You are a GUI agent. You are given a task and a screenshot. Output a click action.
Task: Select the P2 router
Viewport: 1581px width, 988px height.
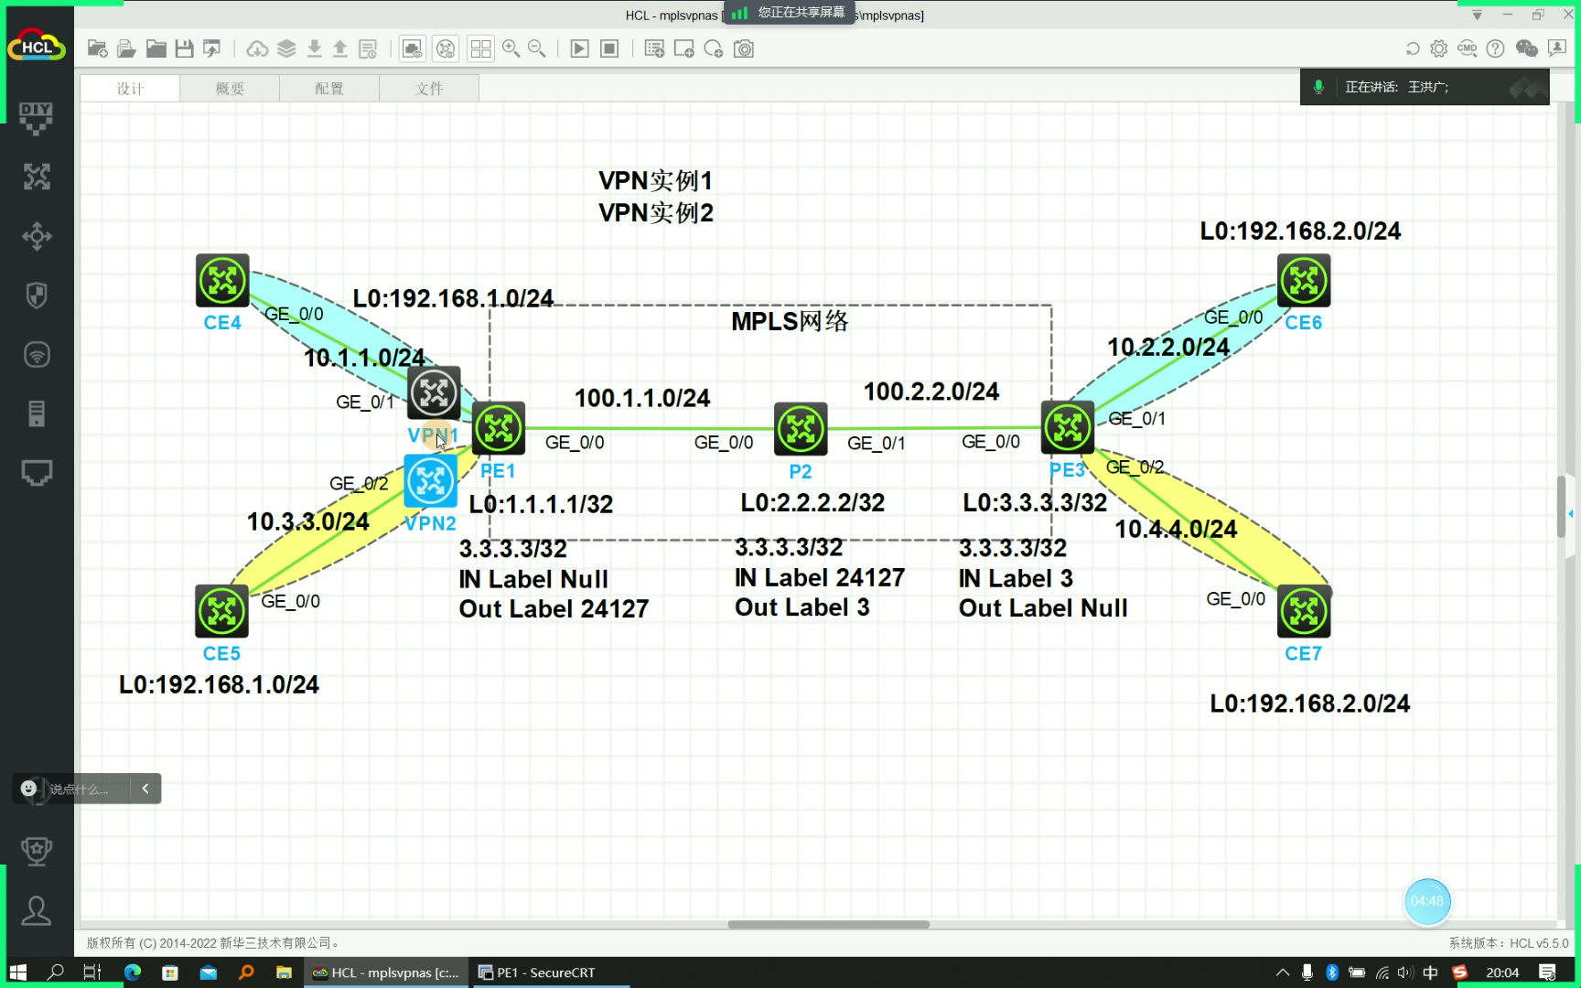tap(801, 429)
